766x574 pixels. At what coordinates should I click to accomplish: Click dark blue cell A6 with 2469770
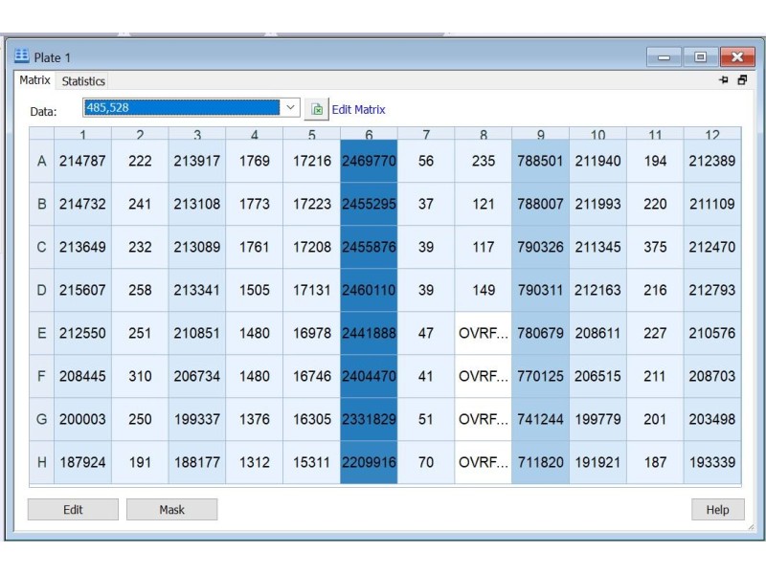pos(369,161)
